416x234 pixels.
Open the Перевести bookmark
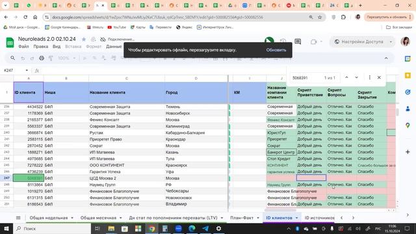161,27
